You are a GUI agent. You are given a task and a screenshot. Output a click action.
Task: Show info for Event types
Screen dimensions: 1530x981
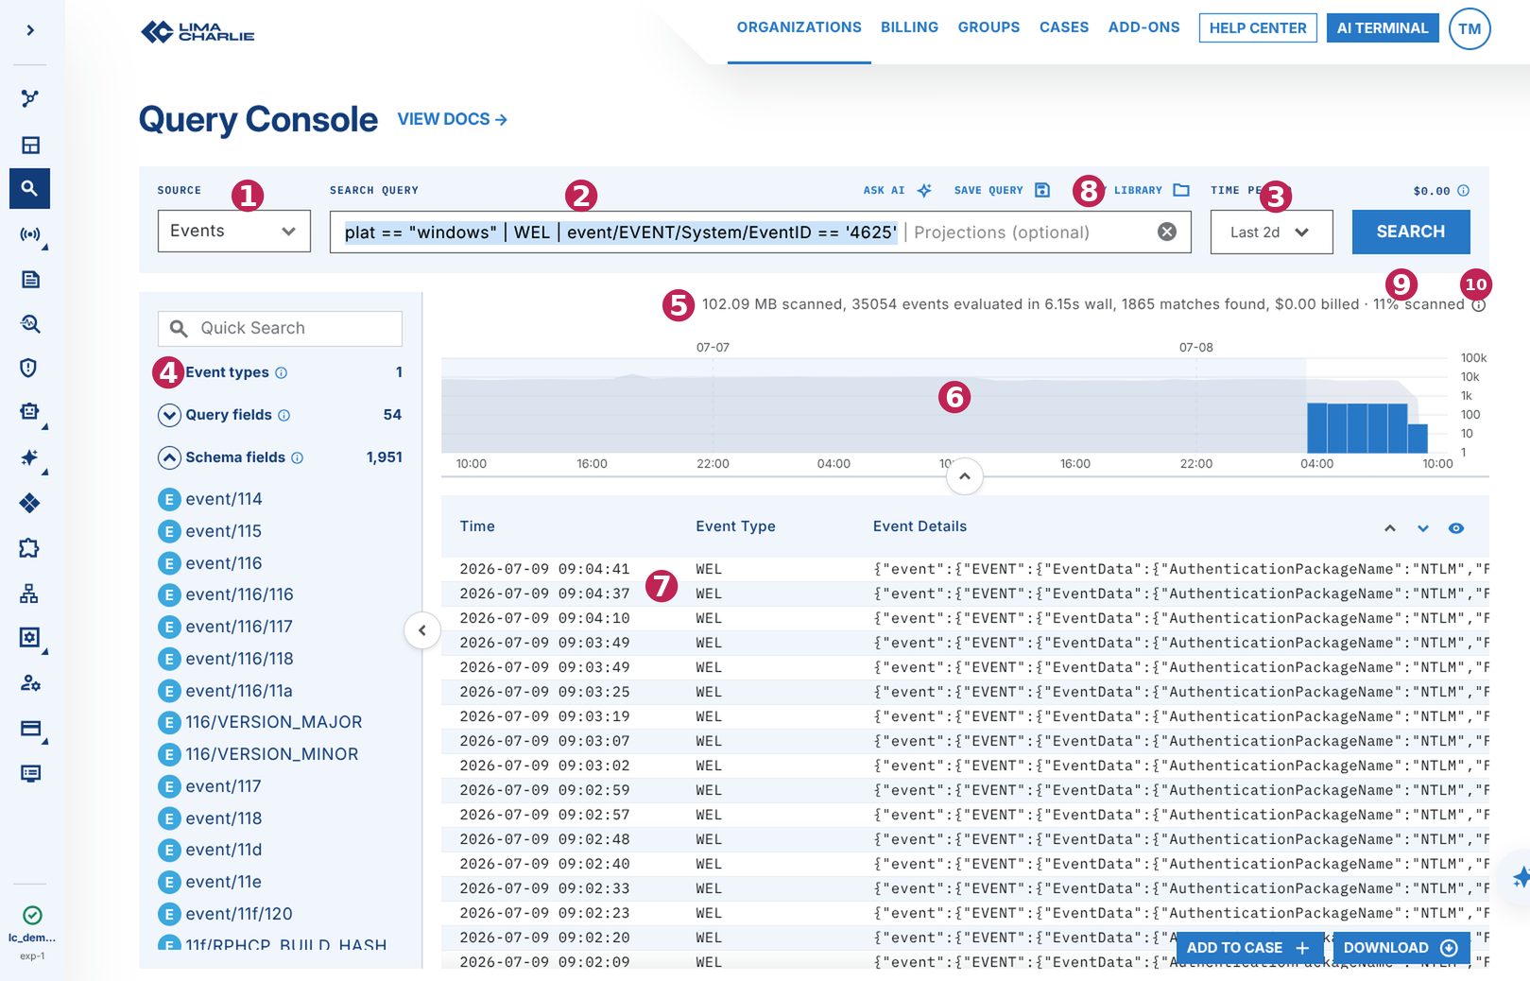[282, 373]
